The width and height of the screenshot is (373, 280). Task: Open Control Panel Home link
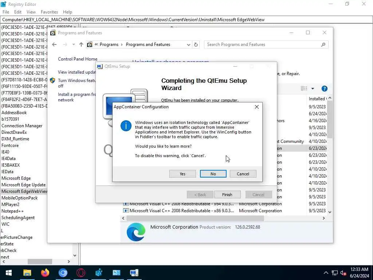(78, 59)
